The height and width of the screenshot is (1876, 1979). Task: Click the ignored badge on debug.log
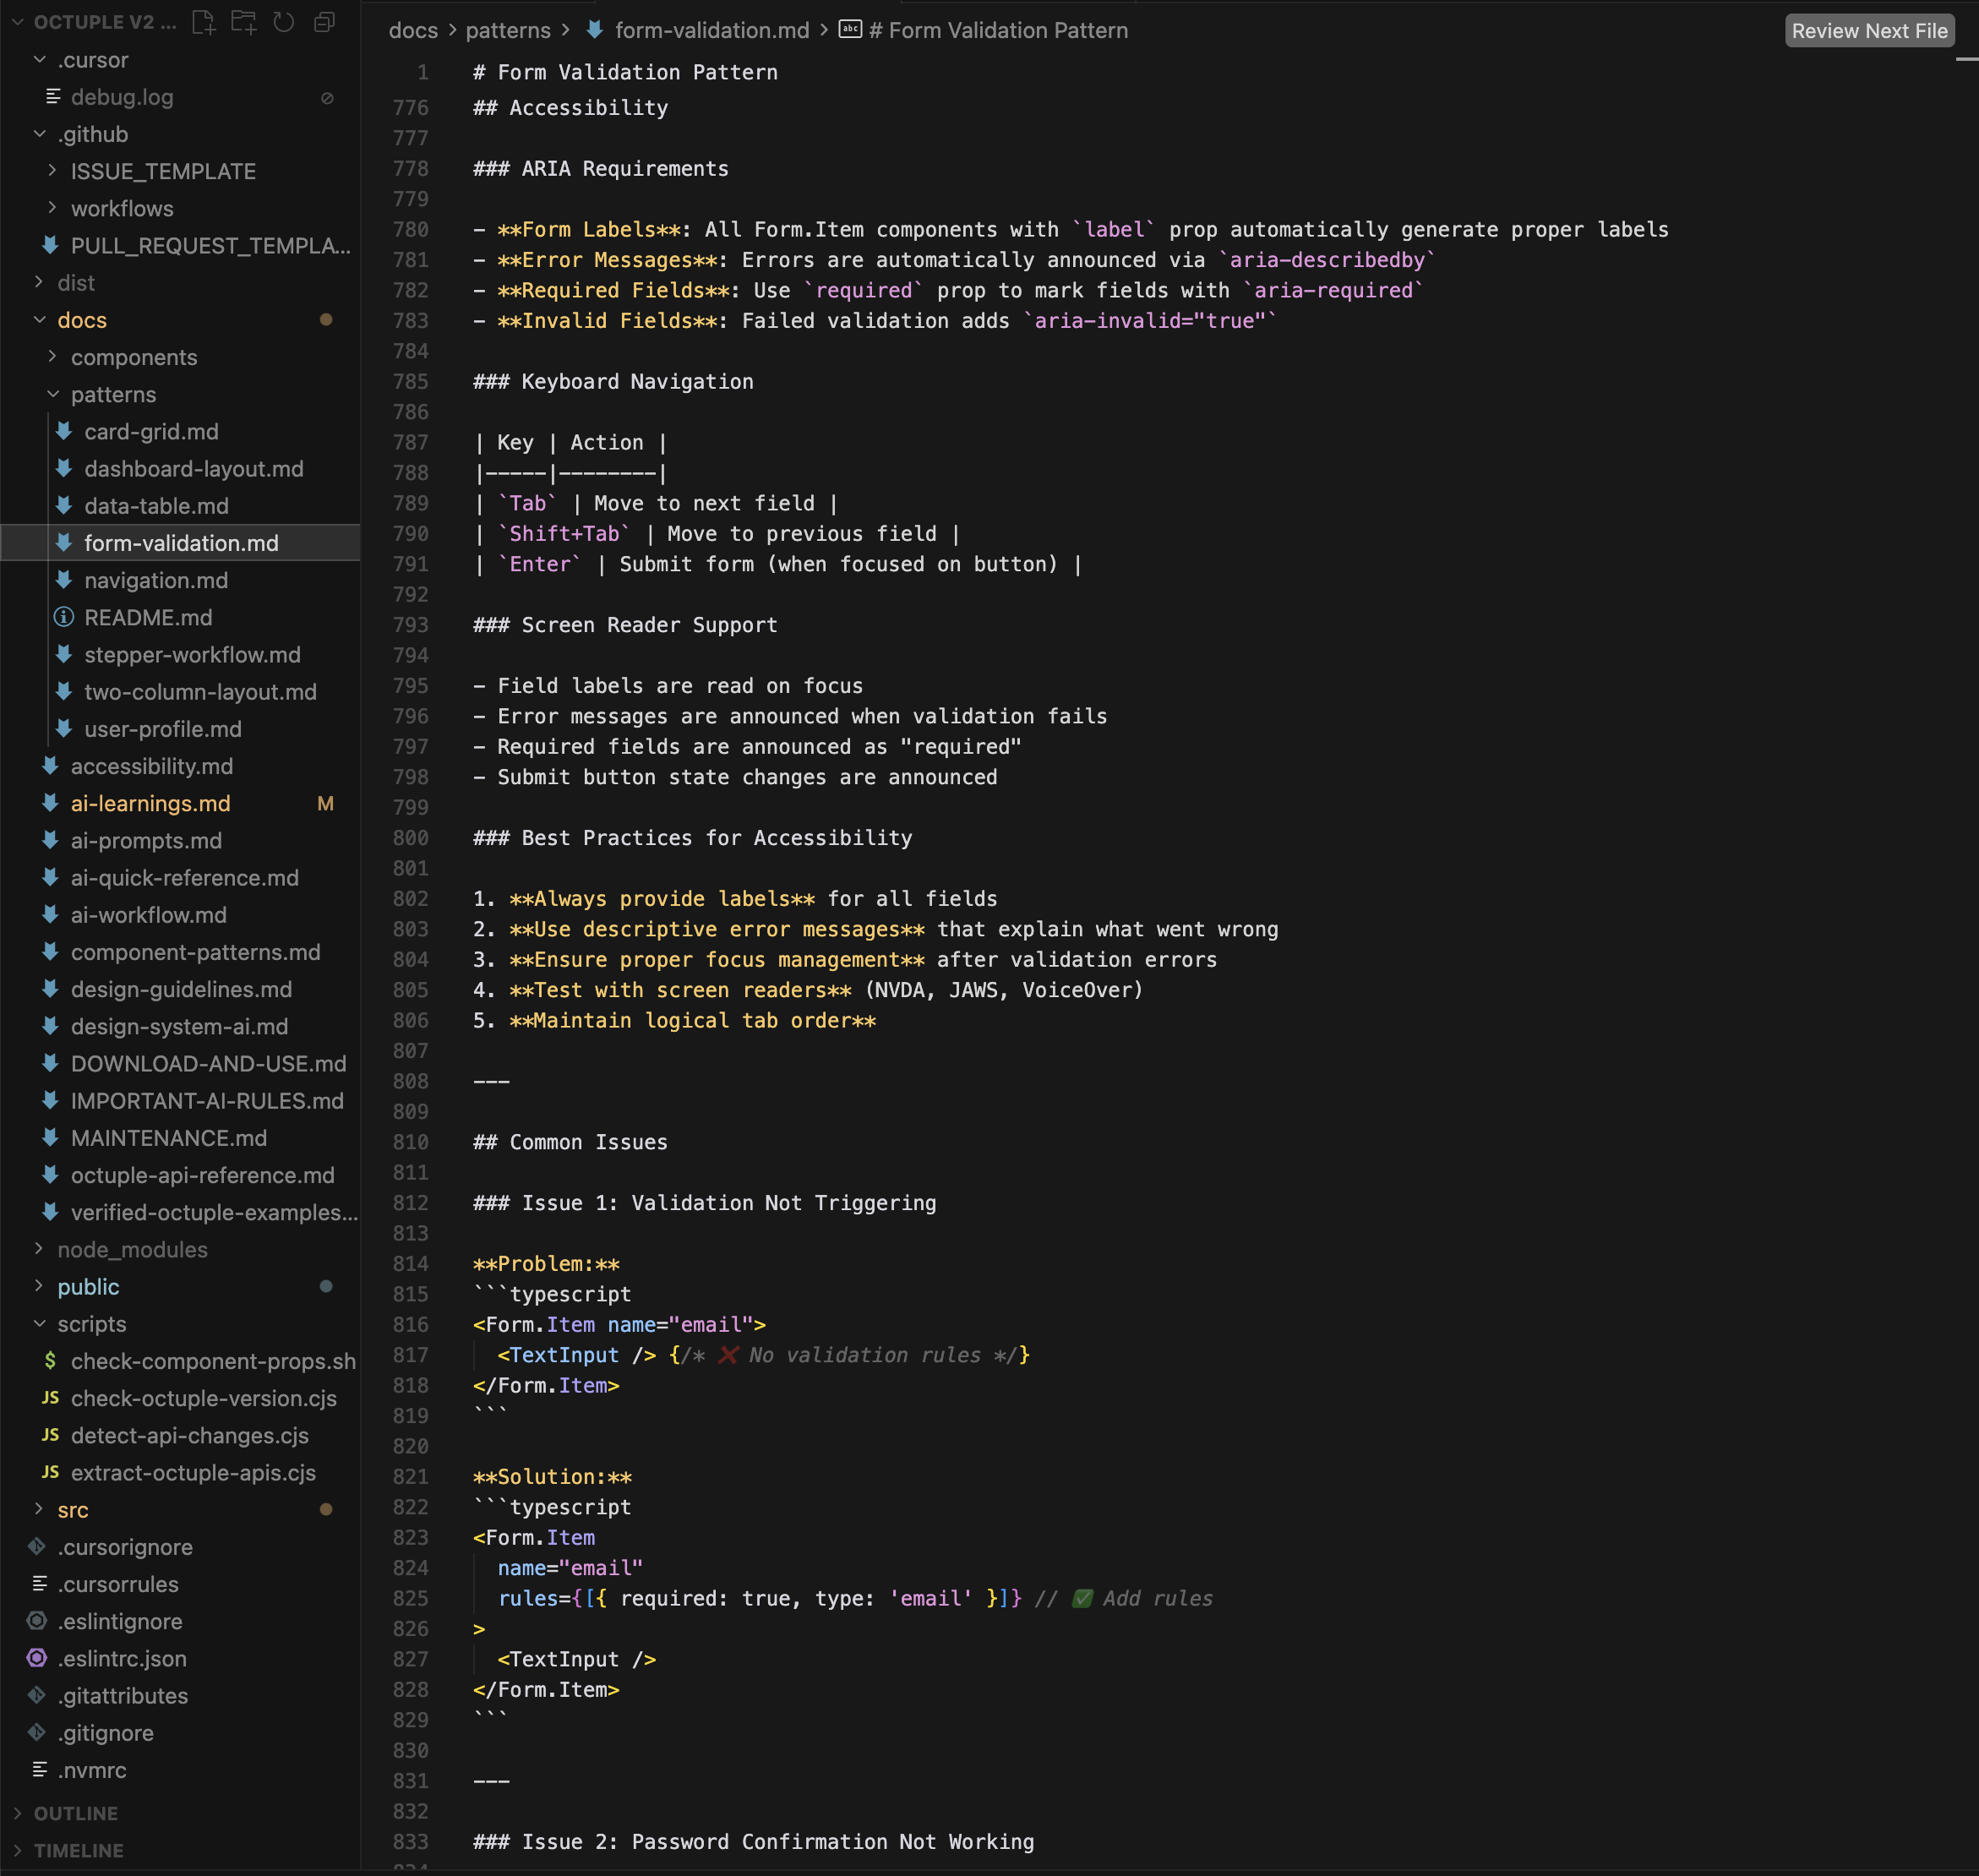pos(326,97)
